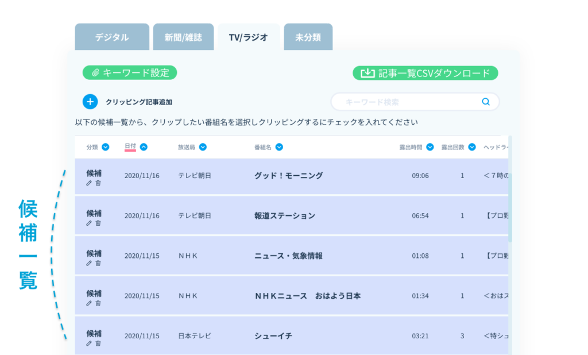This screenshot has height=355, width=588.
Task: Edit the ＮＨＫニュース おはよう日本 row with pencil
Action: (x=89, y=303)
